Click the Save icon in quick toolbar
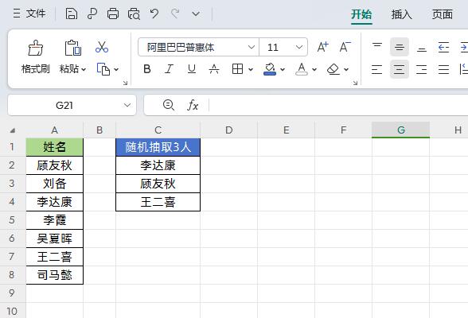 tap(72, 14)
